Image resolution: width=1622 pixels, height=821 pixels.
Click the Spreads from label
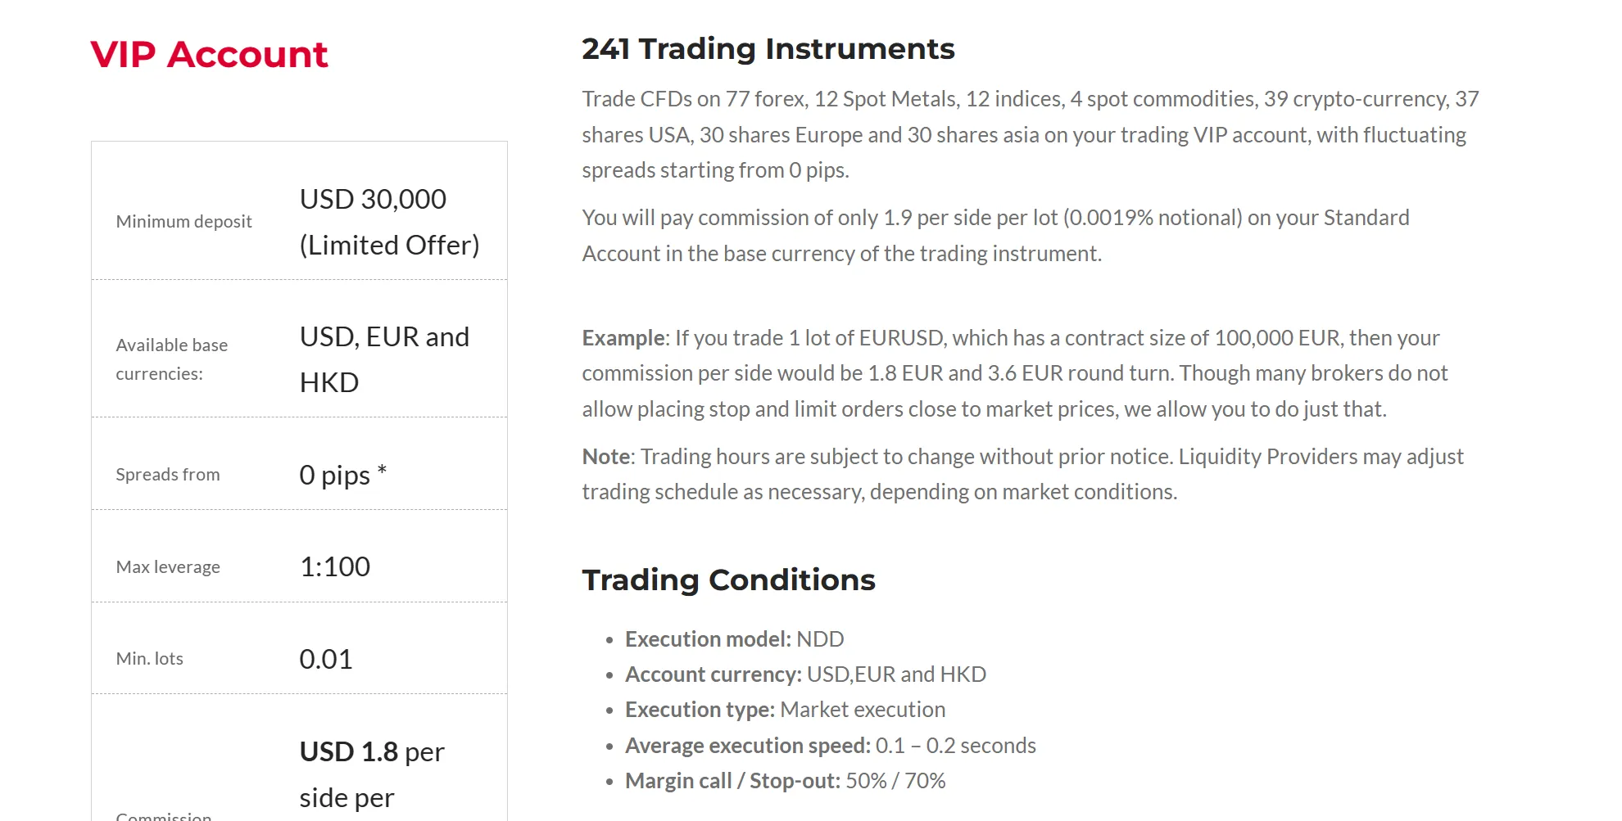click(x=168, y=475)
